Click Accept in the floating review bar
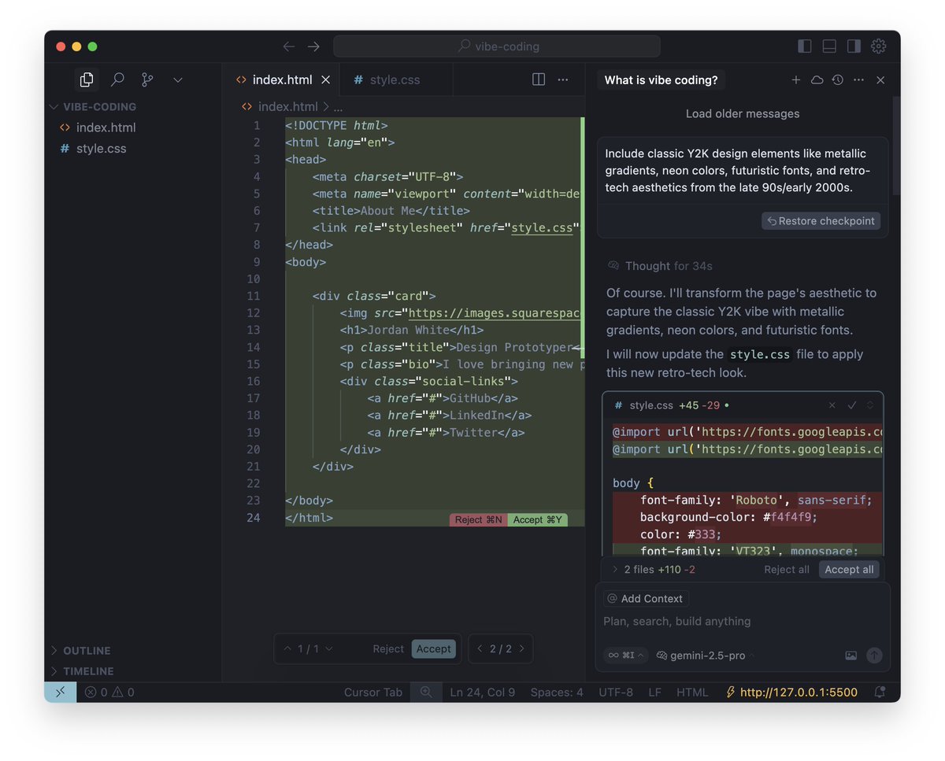Viewport: 945px width, 761px height. [433, 649]
